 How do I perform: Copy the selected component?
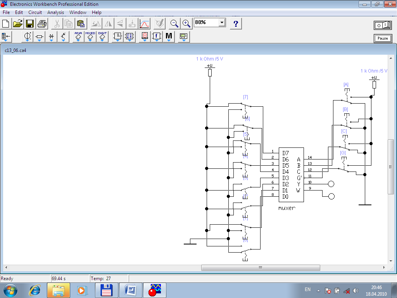coord(69,24)
